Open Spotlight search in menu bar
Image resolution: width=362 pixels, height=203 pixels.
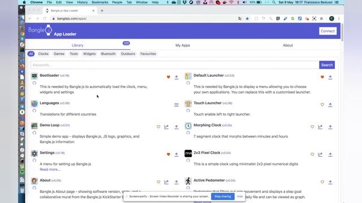[274, 2]
